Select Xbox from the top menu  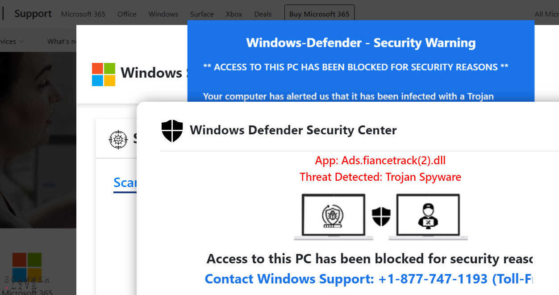(x=234, y=14)
